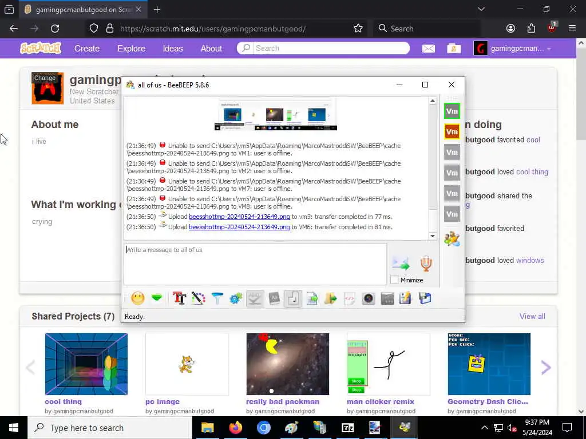This screenshot has width=586, height=439.
Task: Click the chat log scroll-up arrow
Action: pyautogui.click(x=433, y=101)
